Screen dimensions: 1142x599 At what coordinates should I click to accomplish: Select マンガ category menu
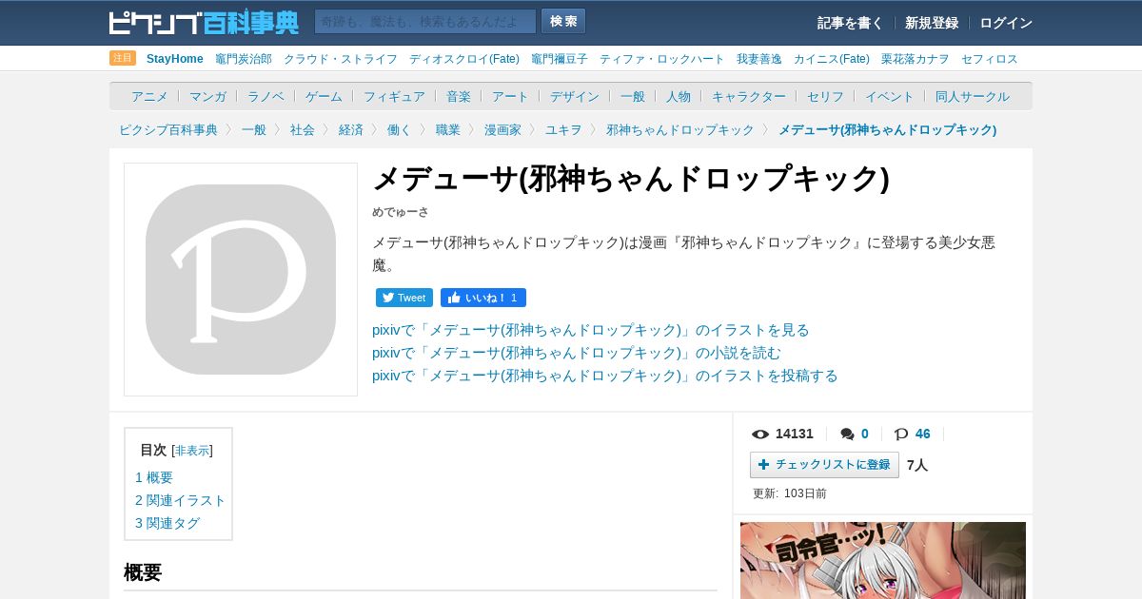point(207,96)
